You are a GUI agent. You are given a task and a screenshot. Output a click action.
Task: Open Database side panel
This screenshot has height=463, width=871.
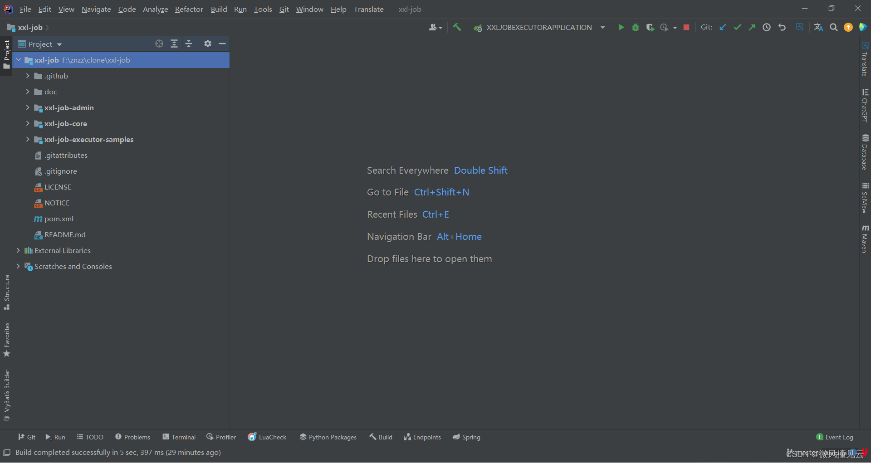pos(865,152)
